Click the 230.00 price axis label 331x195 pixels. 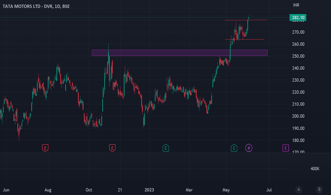coord(298,80)
